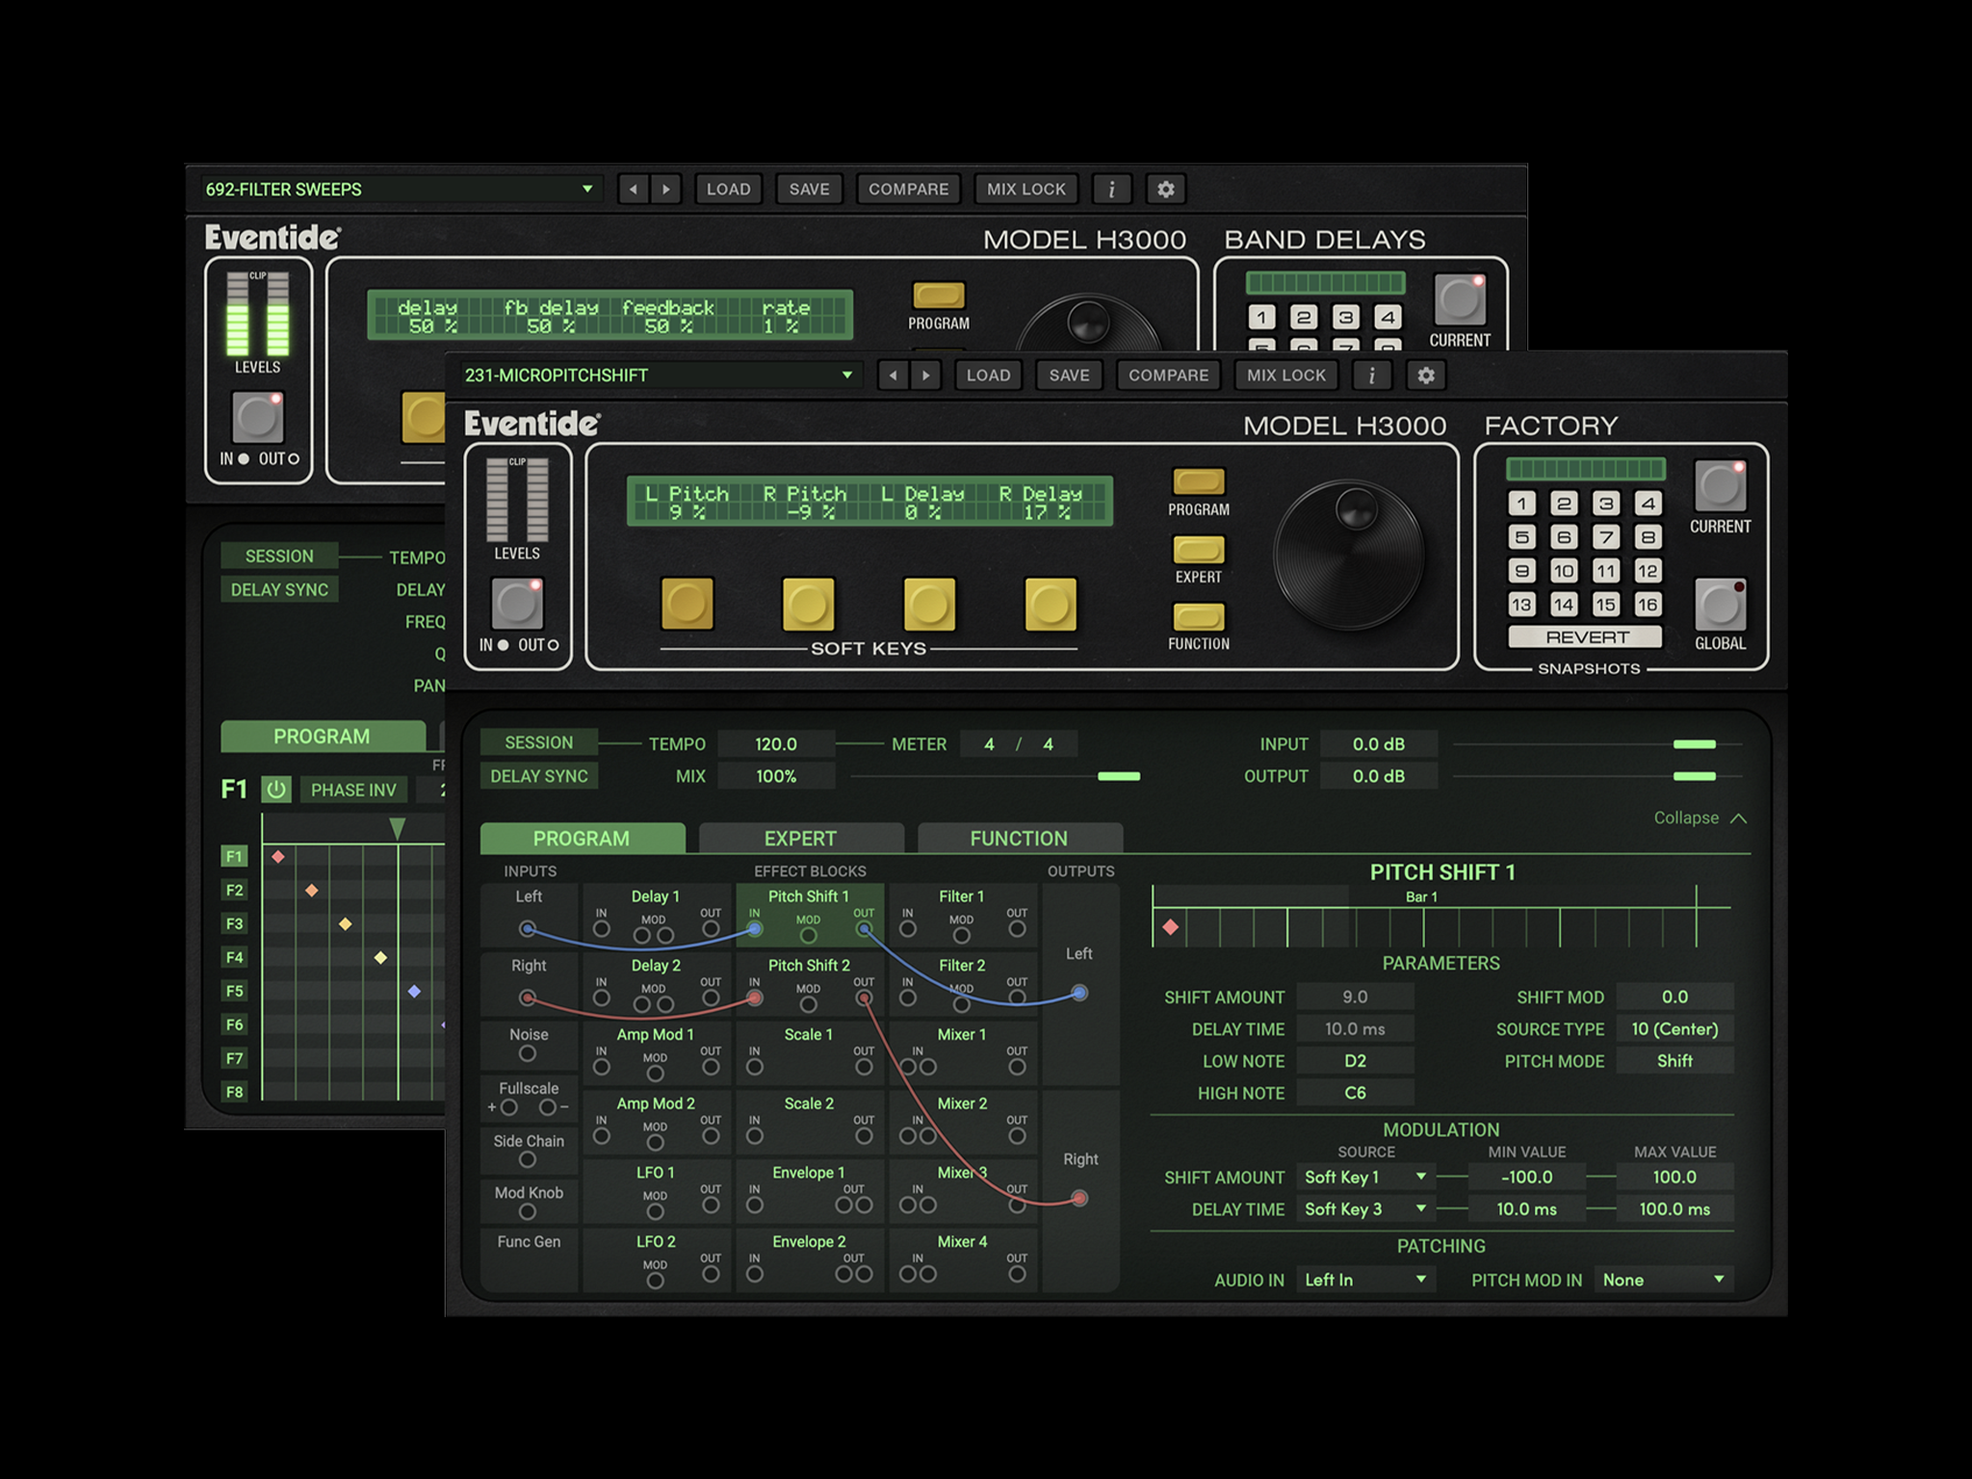
Task: Select next preset arrow in the Filter Sweeps window
Action: click(665, 189)
